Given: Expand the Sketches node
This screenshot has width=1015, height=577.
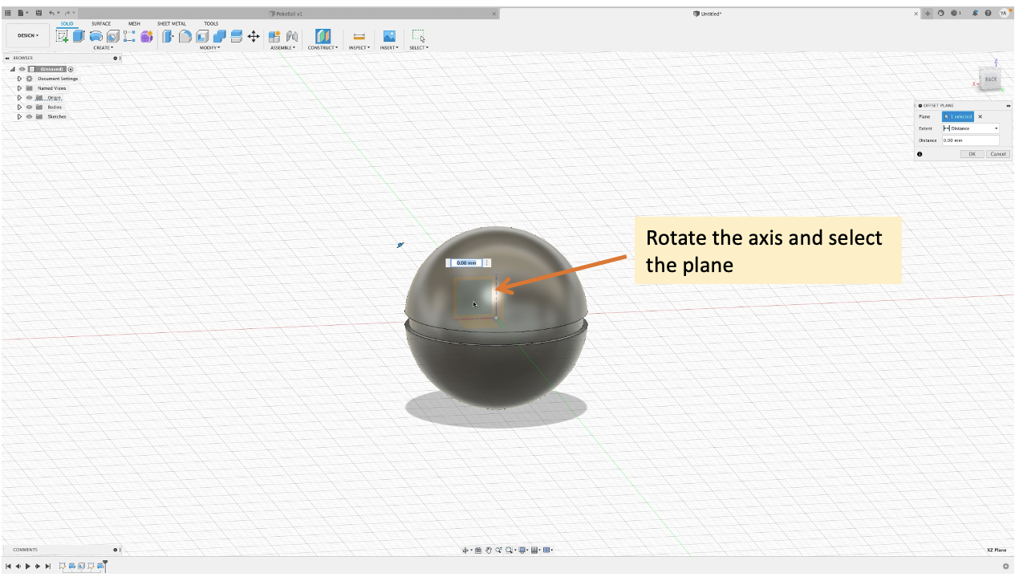Looking at the screenshot, I should coord(19,116).
